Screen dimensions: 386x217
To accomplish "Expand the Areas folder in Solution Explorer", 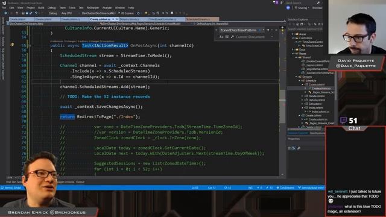I will (293, 34).
